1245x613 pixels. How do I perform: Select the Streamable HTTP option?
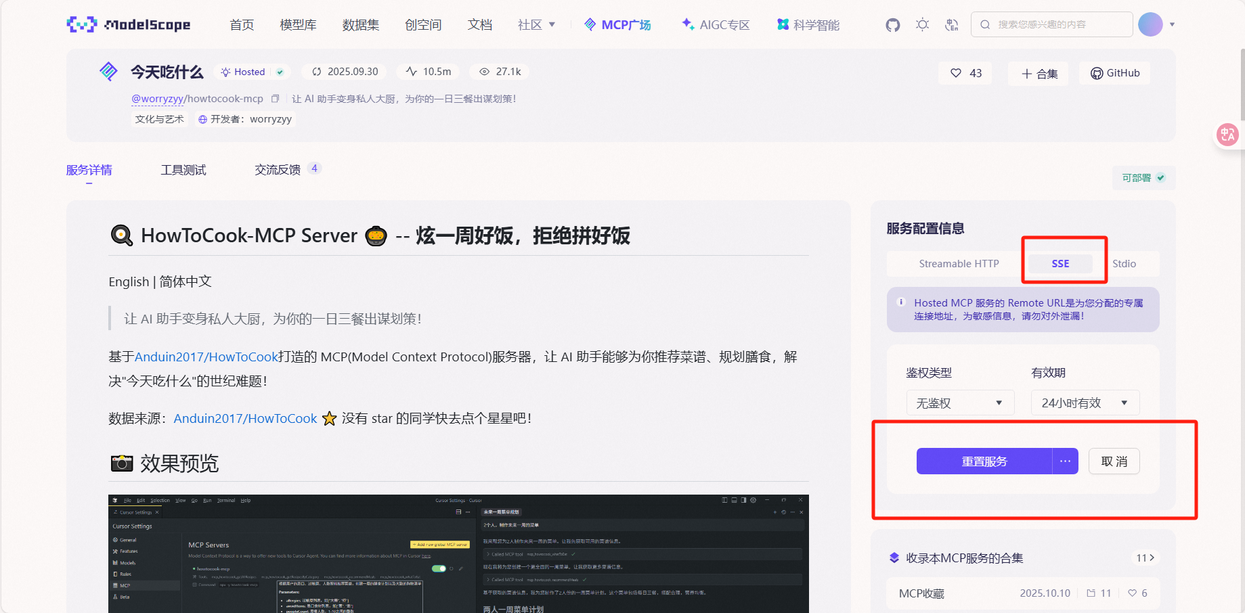pyautogui.click(x=959, y=264)
